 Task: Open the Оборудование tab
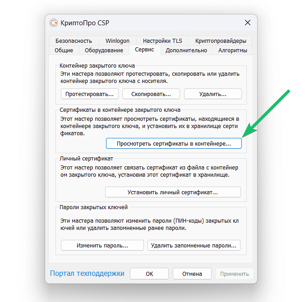coord(104,50)
